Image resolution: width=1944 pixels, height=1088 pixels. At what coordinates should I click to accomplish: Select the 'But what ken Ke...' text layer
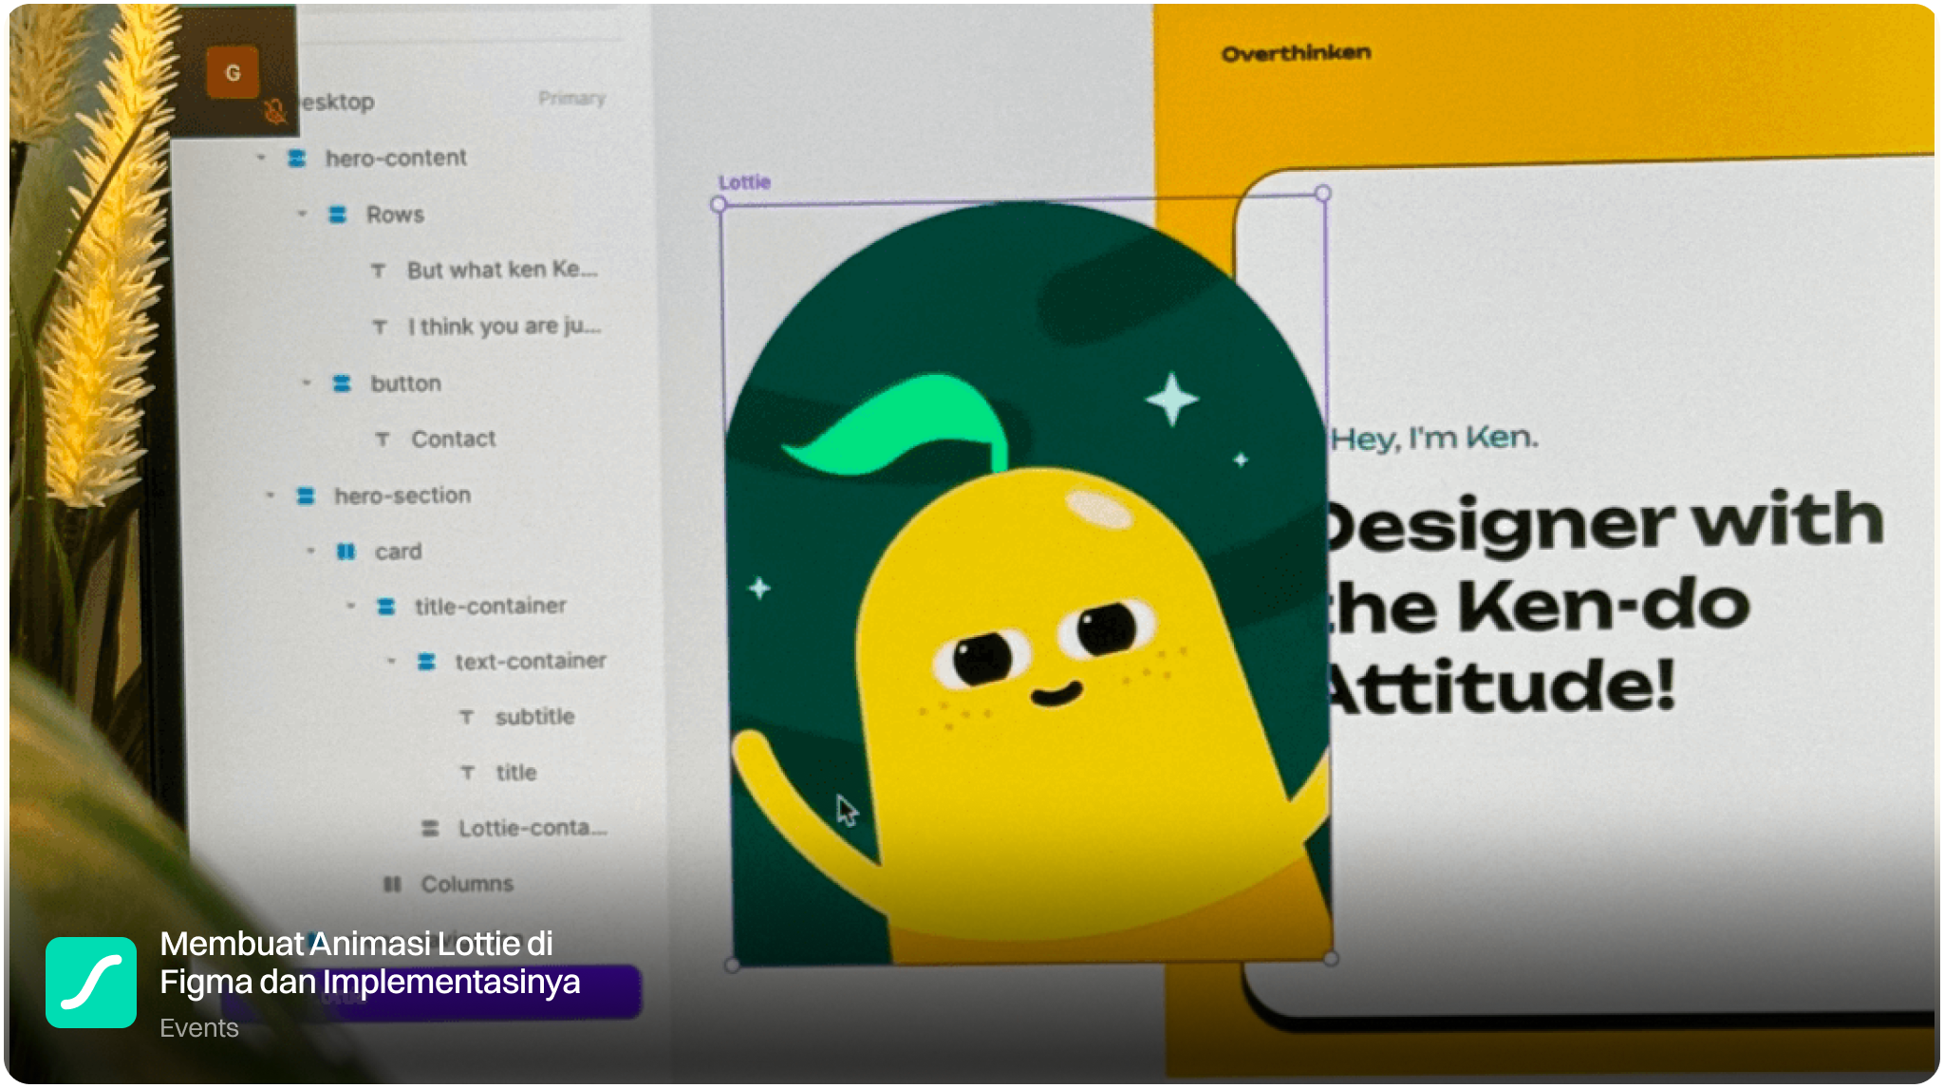501,271
